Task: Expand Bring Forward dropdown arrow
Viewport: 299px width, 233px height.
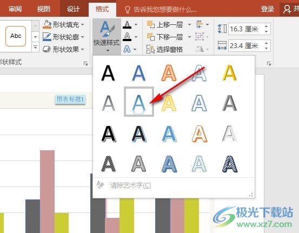Action: click(189, 24)
